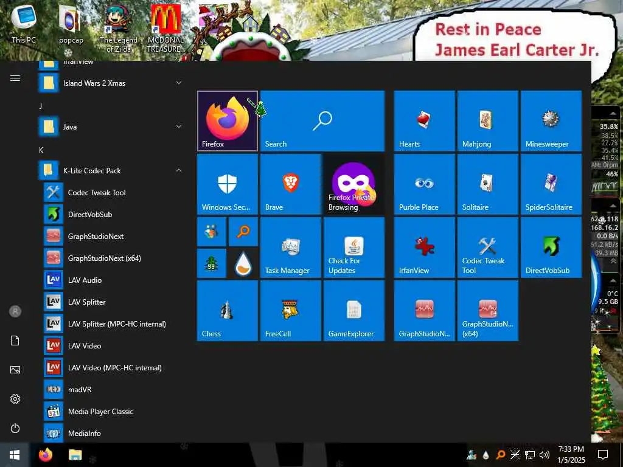
Task: Select the popcap desktop icon
Action: 71,24
